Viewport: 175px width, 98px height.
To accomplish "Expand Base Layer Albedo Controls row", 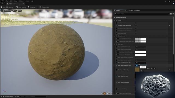I will [x=116, y=52].
